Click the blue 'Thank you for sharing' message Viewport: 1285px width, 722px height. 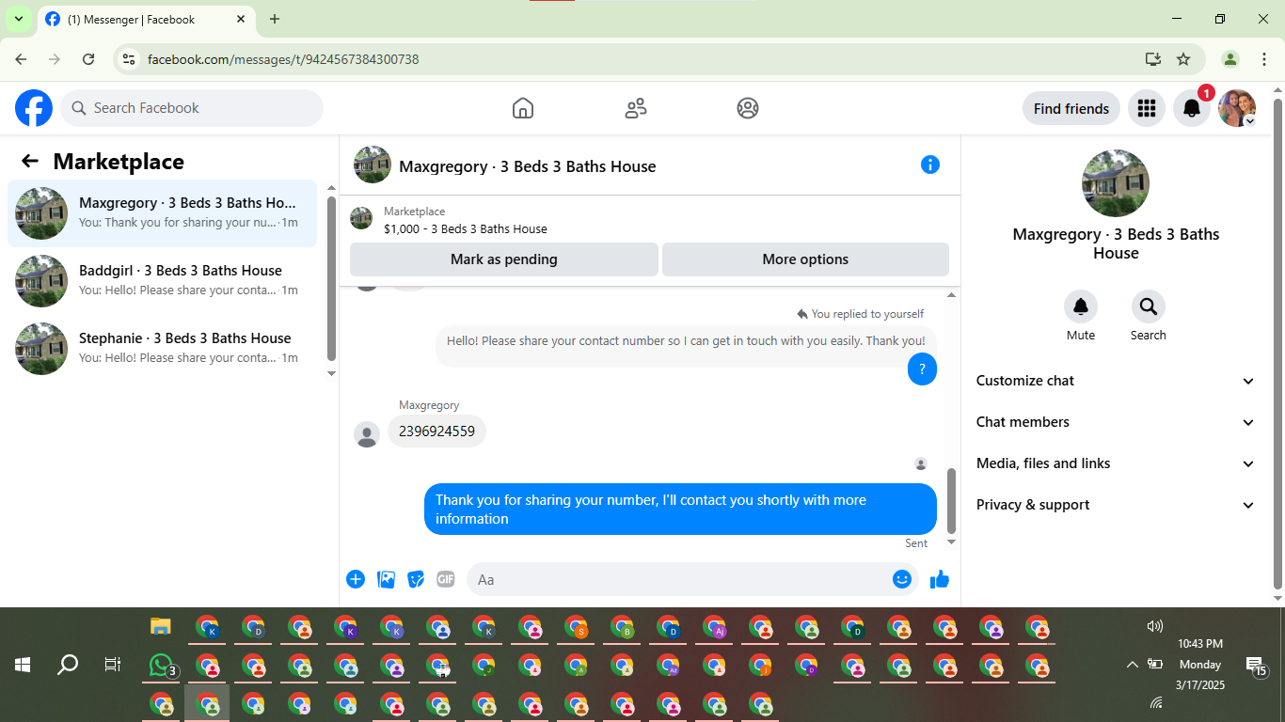680,510
